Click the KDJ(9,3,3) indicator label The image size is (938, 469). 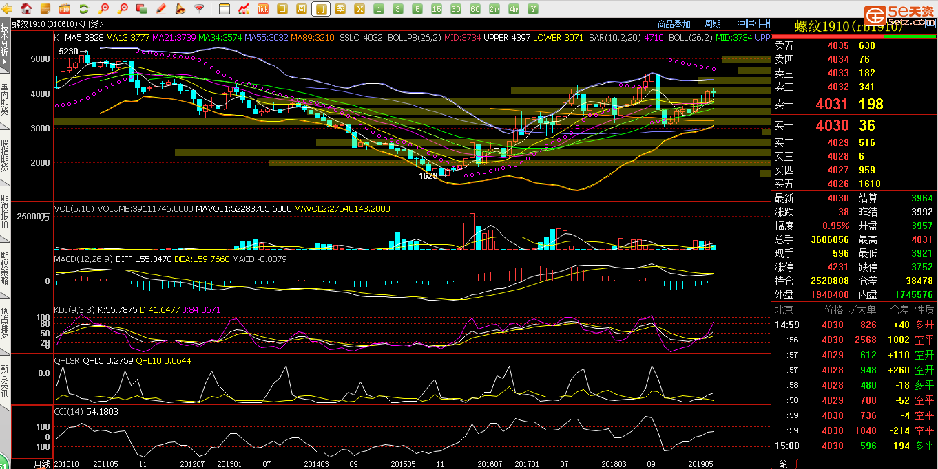click(x=74, y=310)
